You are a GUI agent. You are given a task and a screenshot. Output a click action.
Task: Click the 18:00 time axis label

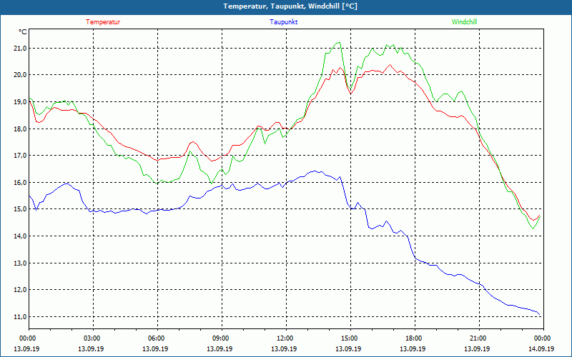click(x=415, y=338)
